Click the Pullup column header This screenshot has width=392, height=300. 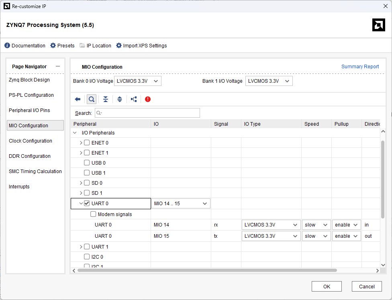pyautogui.click(x=347, y=124)
